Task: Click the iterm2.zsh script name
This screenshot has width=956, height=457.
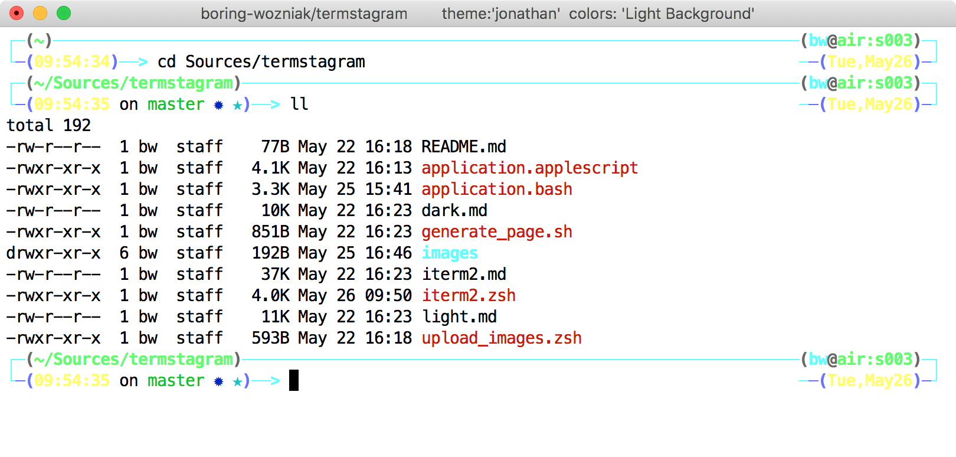Action: (469, 296)
